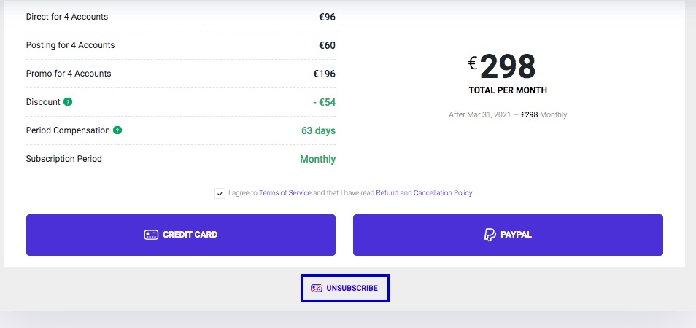Click the TOTAL PER MONTH label
This screenshot has width=696, height=328.
pyautogui.click(x=508, y=90)
